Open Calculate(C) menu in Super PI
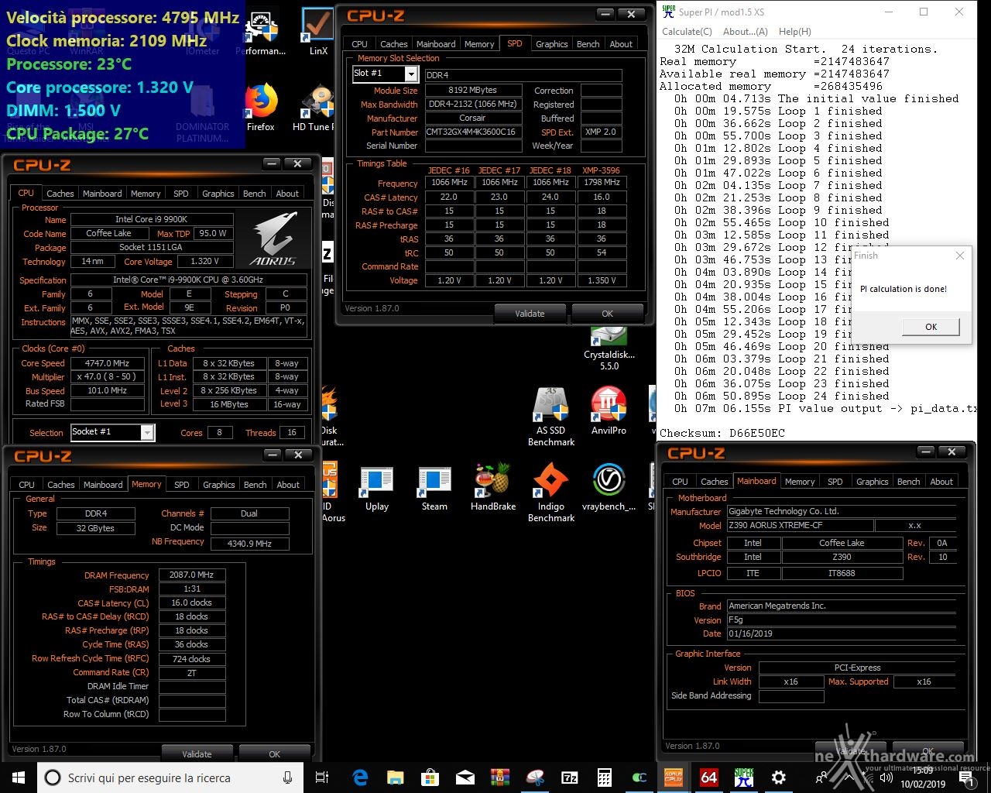The height and width of the screenshot is (793, 991). [x=687, y=32]
